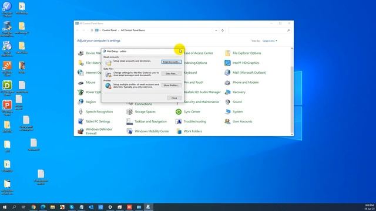Launch Google Chrome from taskbar
Image resolution: width=376 pixels, height=211 pixels.
click(x=33, y=207)
